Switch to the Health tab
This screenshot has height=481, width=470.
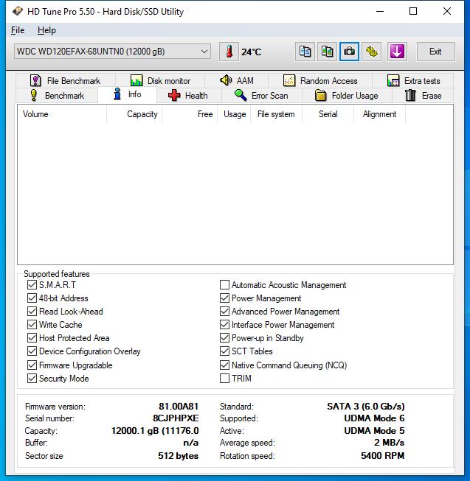tap(189, 96)
